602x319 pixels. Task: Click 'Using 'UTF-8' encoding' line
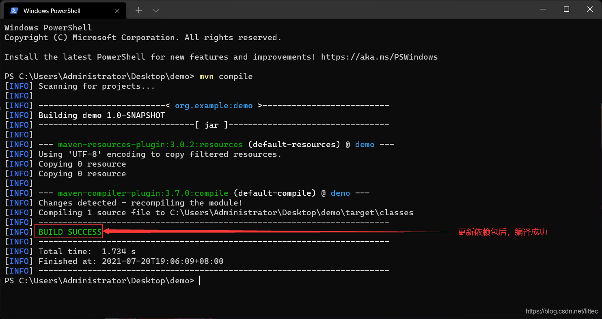tap(160, 154)
